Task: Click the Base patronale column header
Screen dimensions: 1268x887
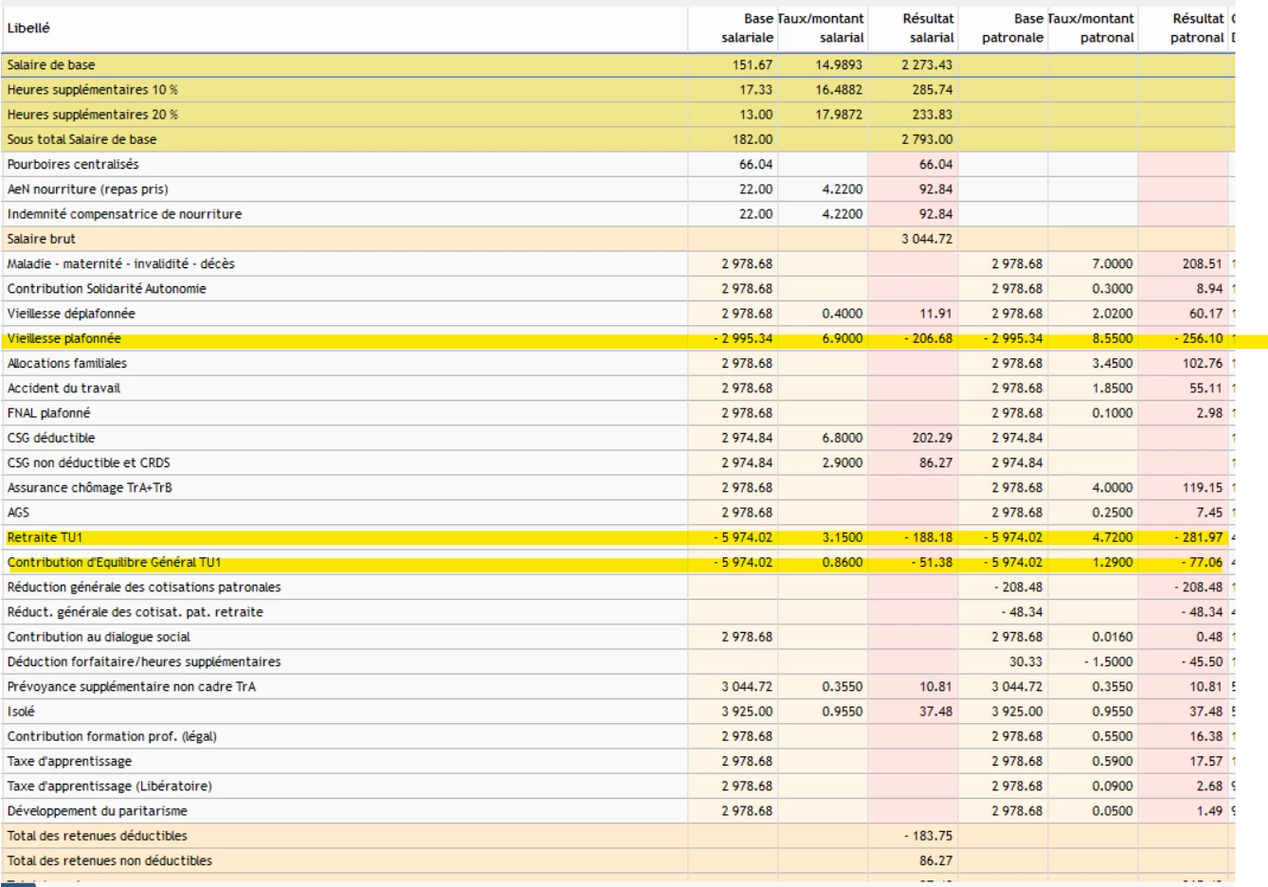Action: (x=1012, y=28)
